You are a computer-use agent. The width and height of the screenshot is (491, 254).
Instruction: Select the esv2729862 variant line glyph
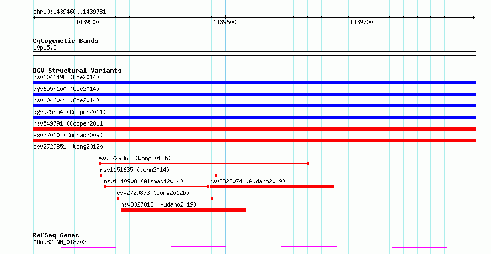coord(204,164)
